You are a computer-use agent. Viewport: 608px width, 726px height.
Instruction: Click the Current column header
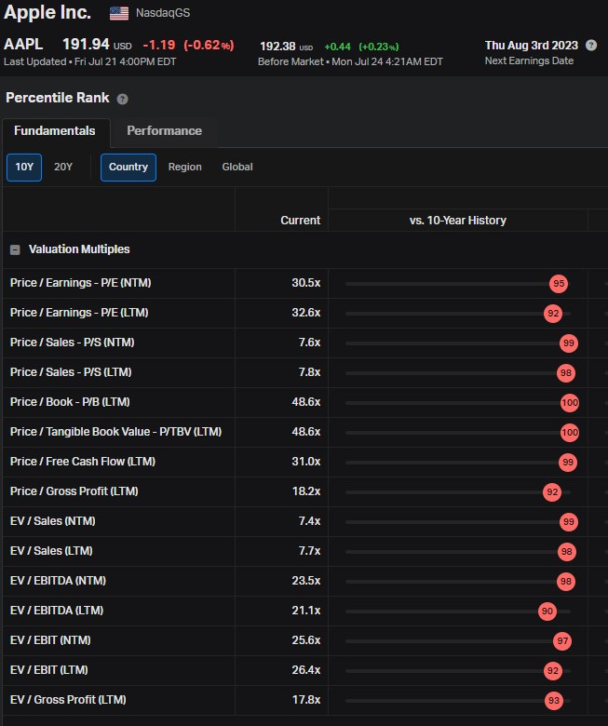click(x=300, y=221)
